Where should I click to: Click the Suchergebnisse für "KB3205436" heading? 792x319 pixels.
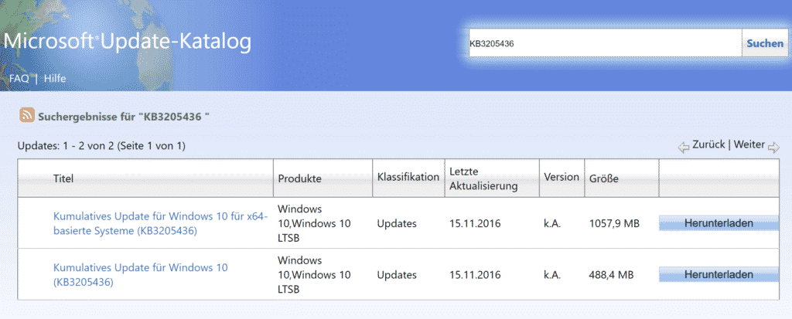pyautogui.click(x=124, y=117)
